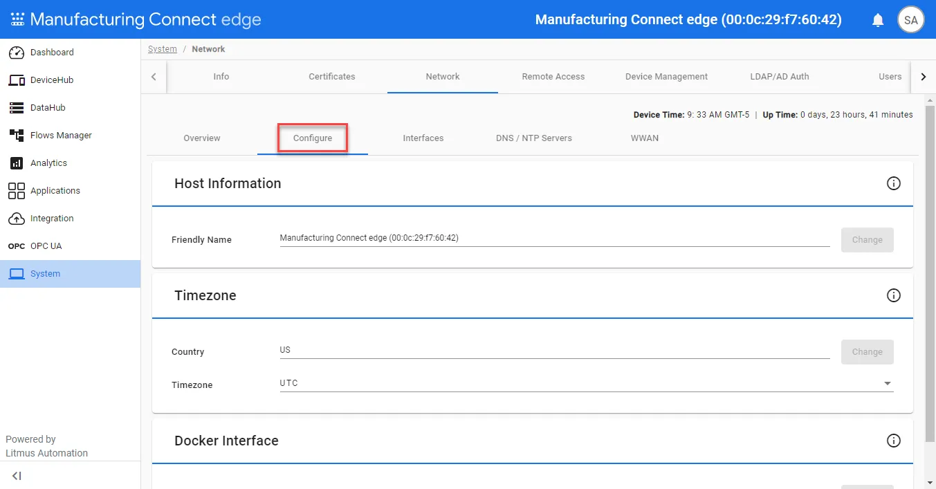Switch to the Certificates tab
The height and width of the screenshot is (489, 936).
tap(332, 77)
